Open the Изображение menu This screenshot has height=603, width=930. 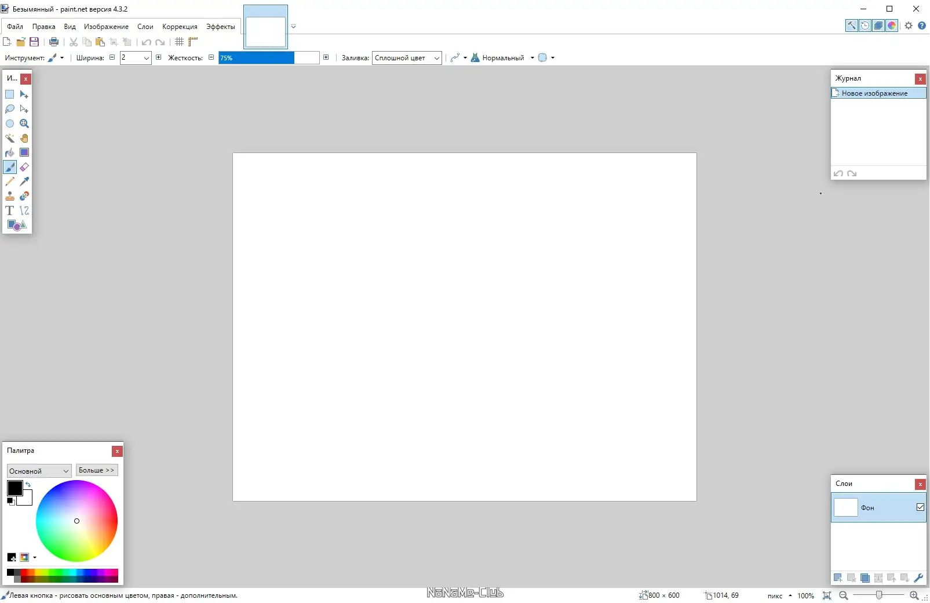pyautogui.click(x=106, y=27)
